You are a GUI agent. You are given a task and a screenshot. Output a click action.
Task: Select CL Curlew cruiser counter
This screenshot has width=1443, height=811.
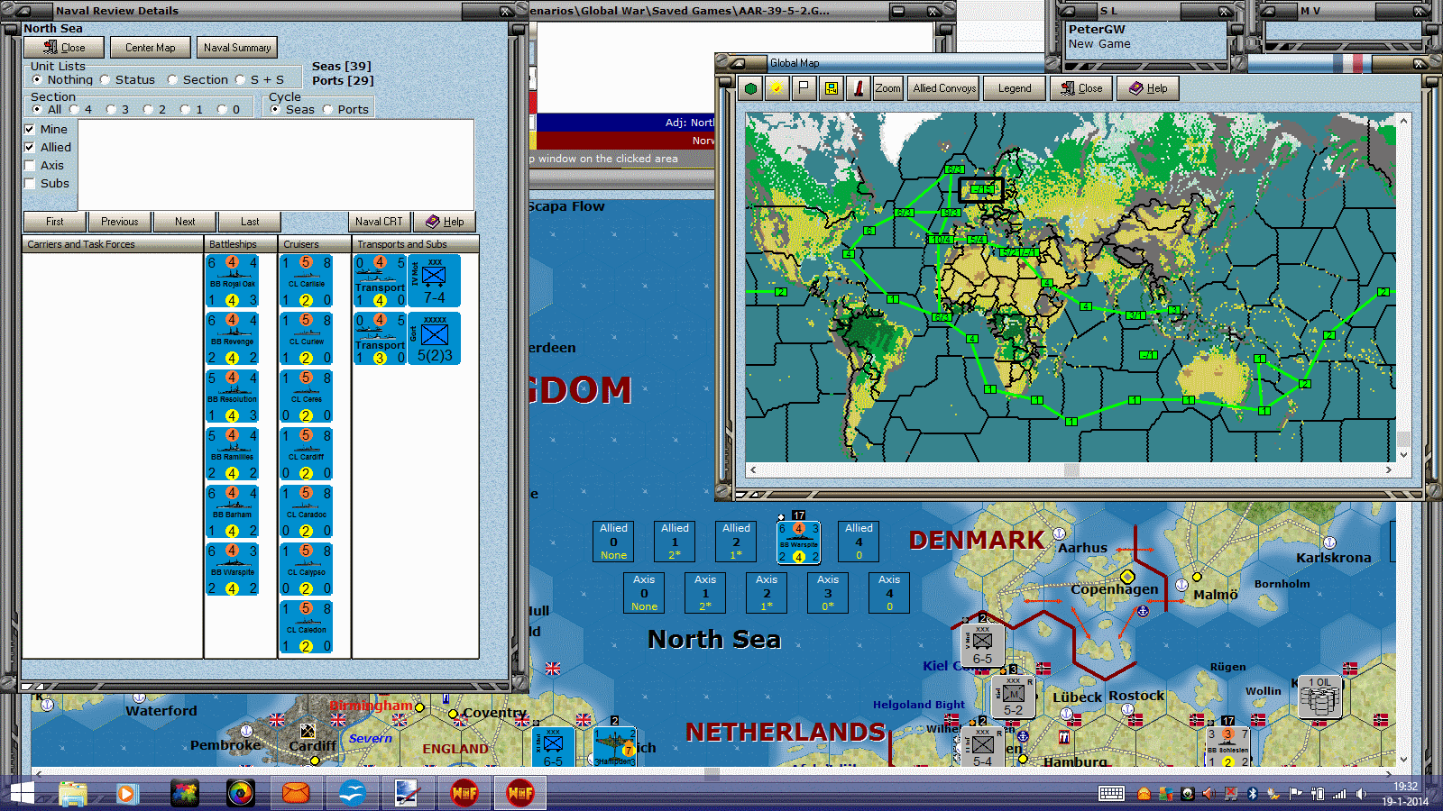coord(307,339)
